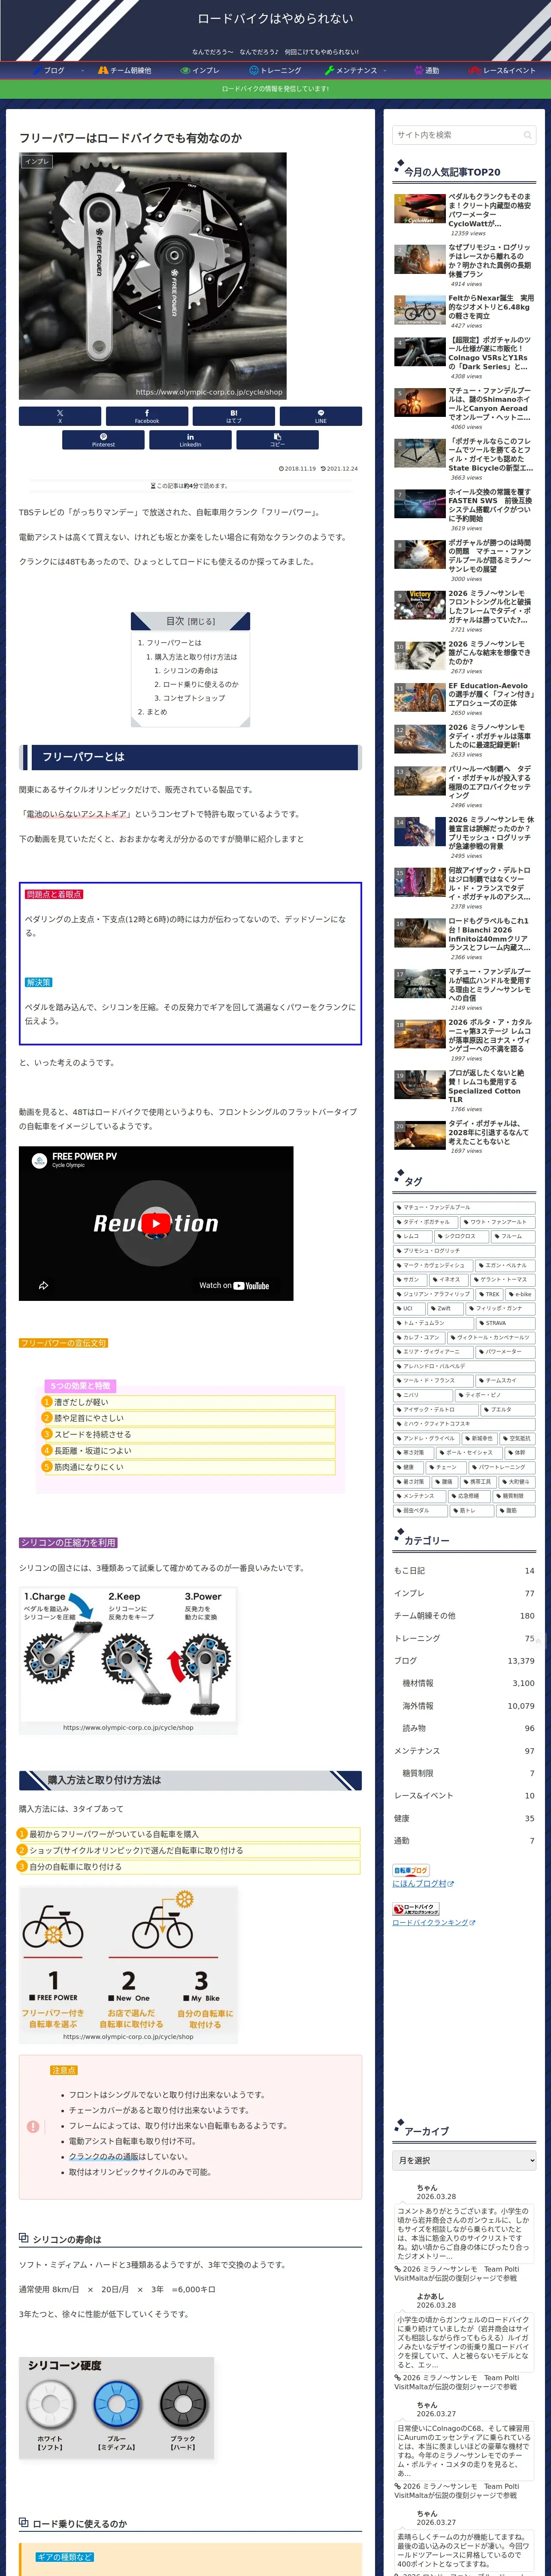This screenshot has width=551, height=2576.
Task: Click the インプレ label on the hero image
Action: pos(37,161)
